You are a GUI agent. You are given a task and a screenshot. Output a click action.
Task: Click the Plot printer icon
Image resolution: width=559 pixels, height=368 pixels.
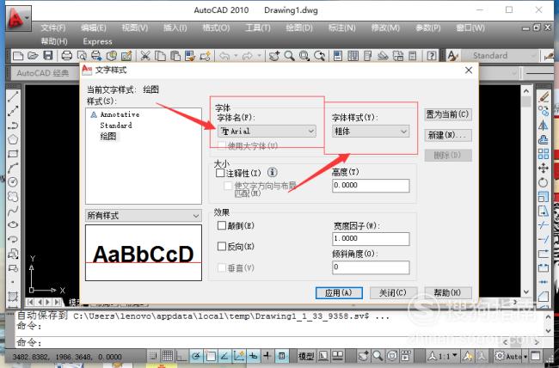pyautogui.click(x=67, y=56)
